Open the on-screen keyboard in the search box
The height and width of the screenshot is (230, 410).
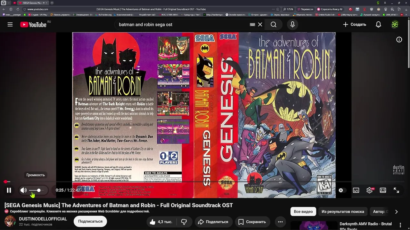pyautogui.click(x=252, y=25)
